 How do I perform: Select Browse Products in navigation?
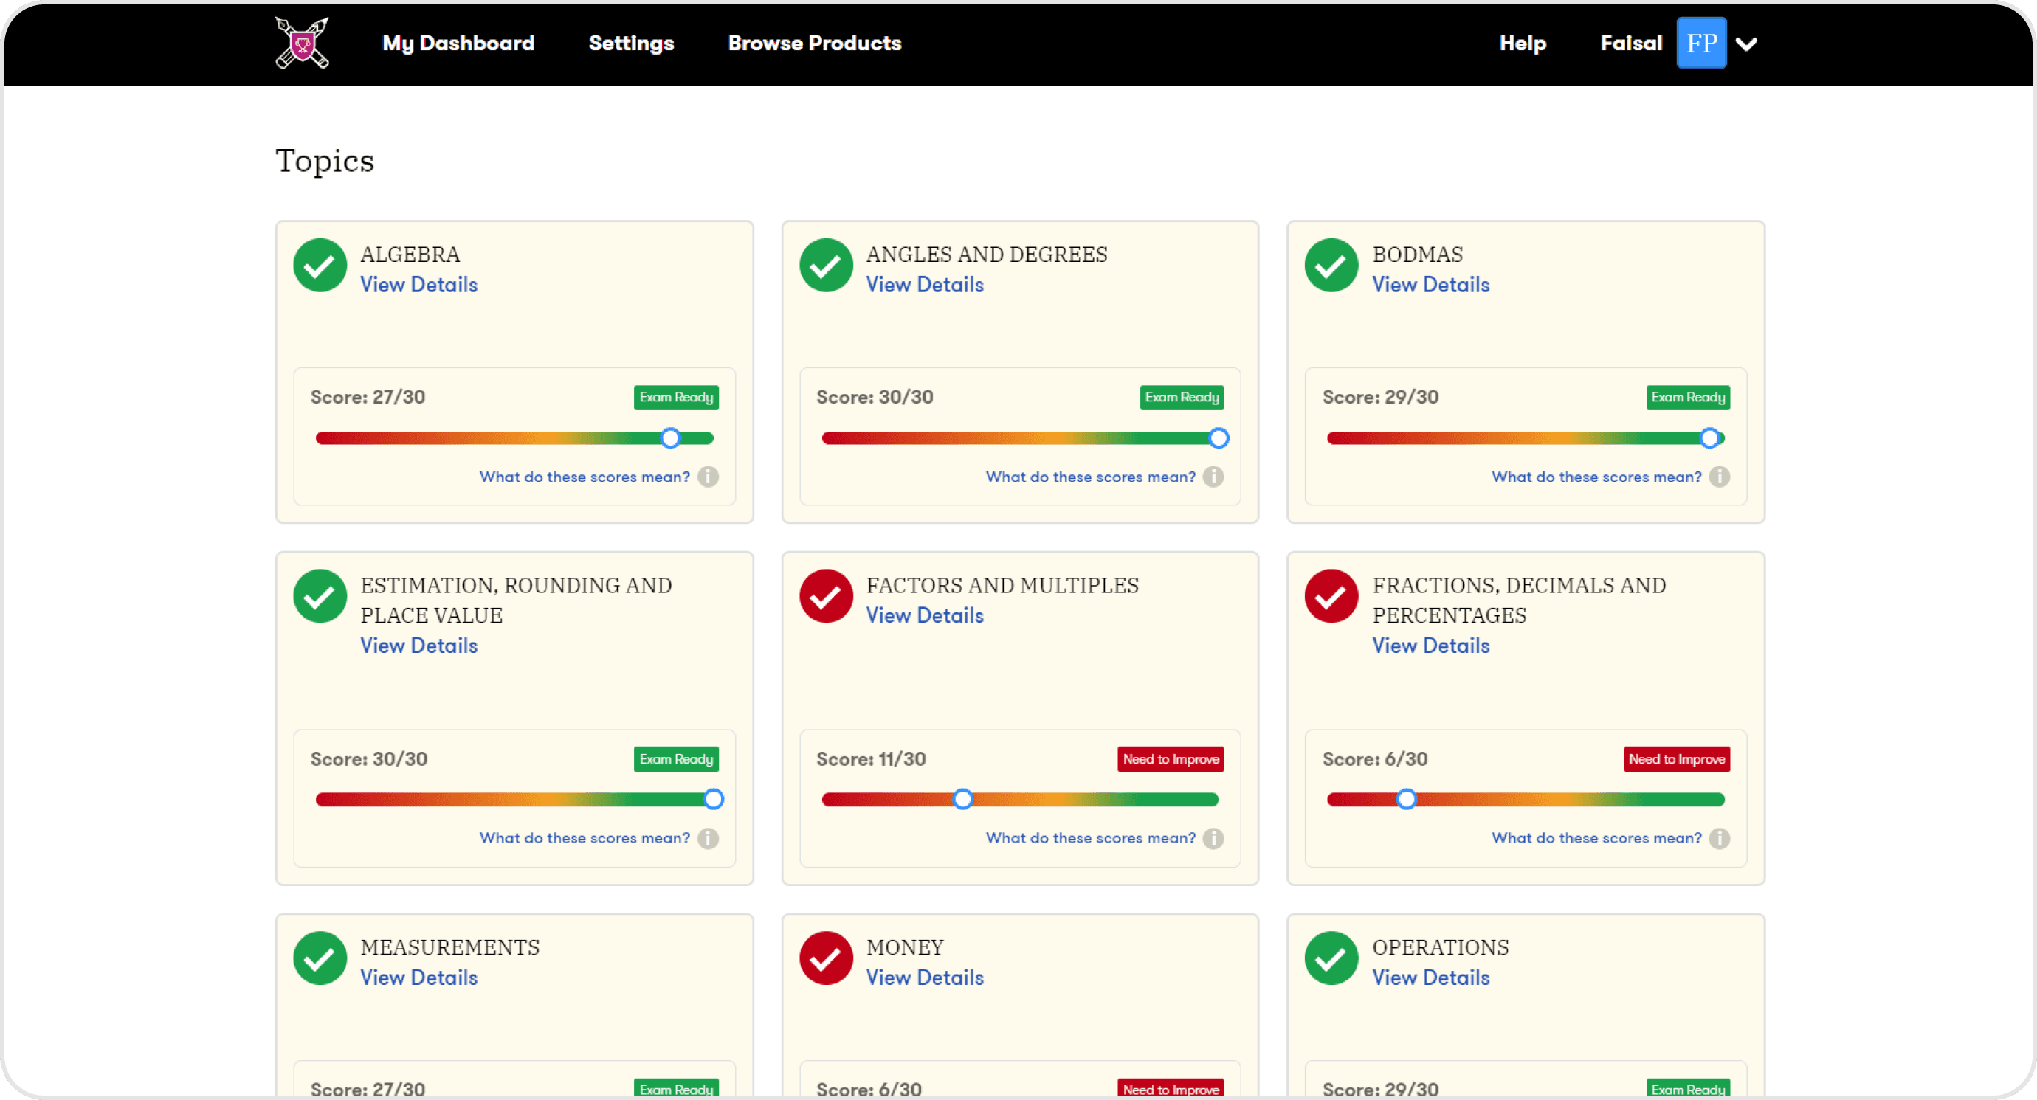tap(815, 44)
